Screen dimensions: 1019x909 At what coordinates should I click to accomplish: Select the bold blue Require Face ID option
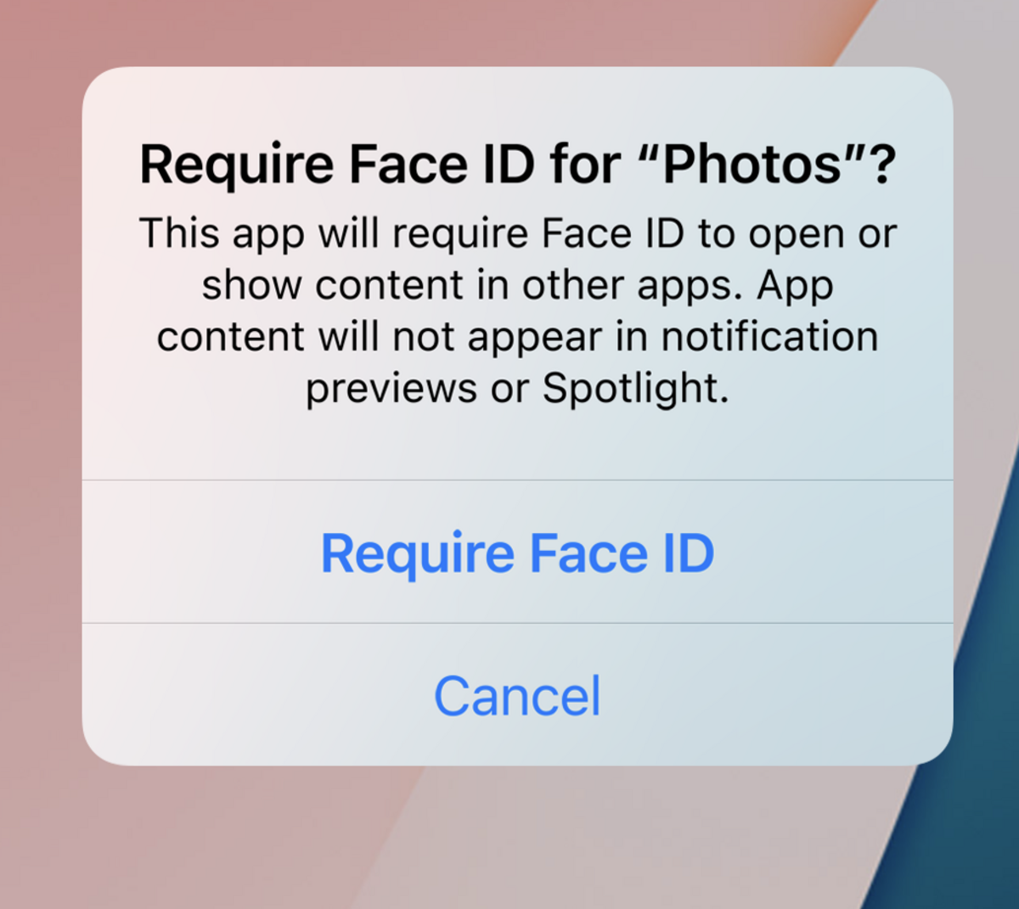(x=517, y=553)
